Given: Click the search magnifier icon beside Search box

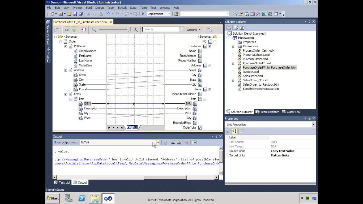Looking at the screenshot, I should (181, 29).
